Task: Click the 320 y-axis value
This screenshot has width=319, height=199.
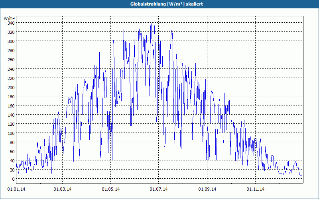Action: click(11, 32)
